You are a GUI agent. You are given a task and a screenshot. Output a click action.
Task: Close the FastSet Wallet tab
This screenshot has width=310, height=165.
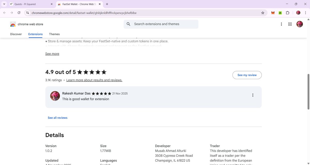pyautogui.click(x=99, y=4)
